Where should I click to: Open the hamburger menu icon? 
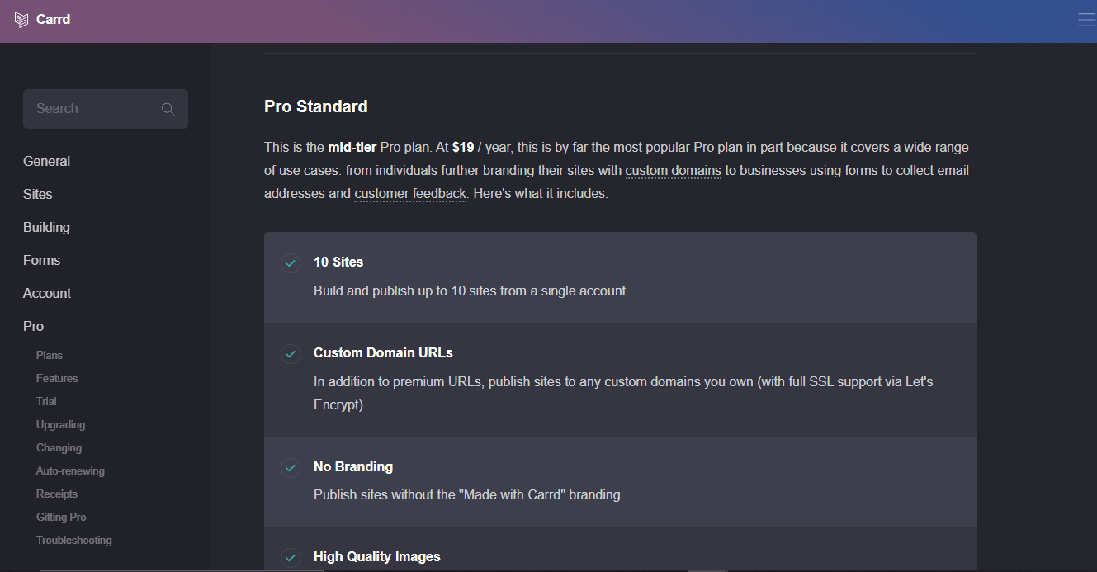(x=1086, y=21)
